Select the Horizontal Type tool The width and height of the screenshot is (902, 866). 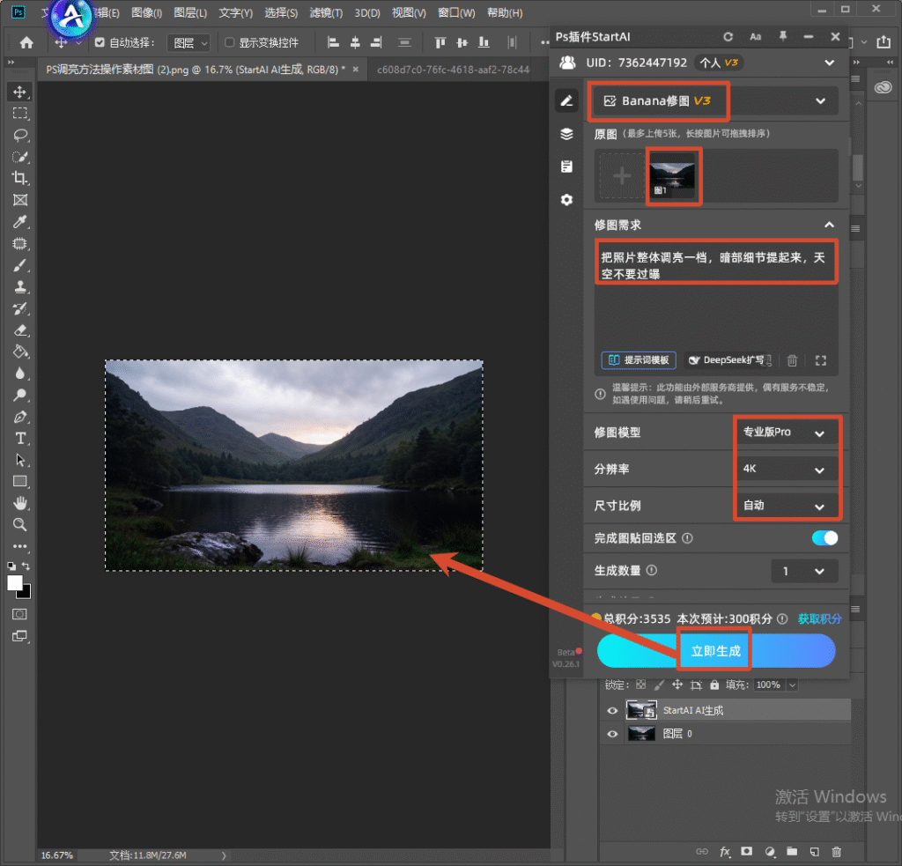point(20,439)
